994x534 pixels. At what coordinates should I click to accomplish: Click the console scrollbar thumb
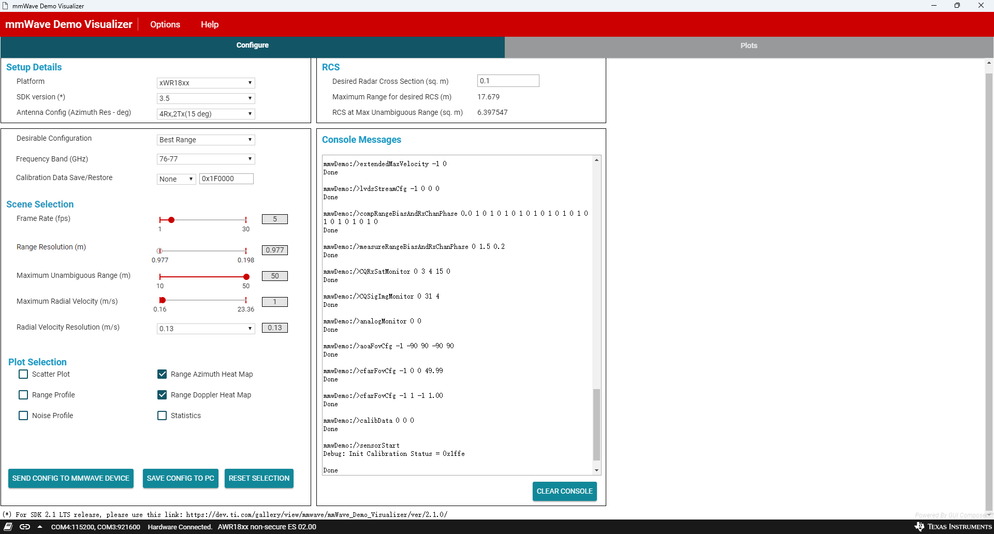point(597,425)
